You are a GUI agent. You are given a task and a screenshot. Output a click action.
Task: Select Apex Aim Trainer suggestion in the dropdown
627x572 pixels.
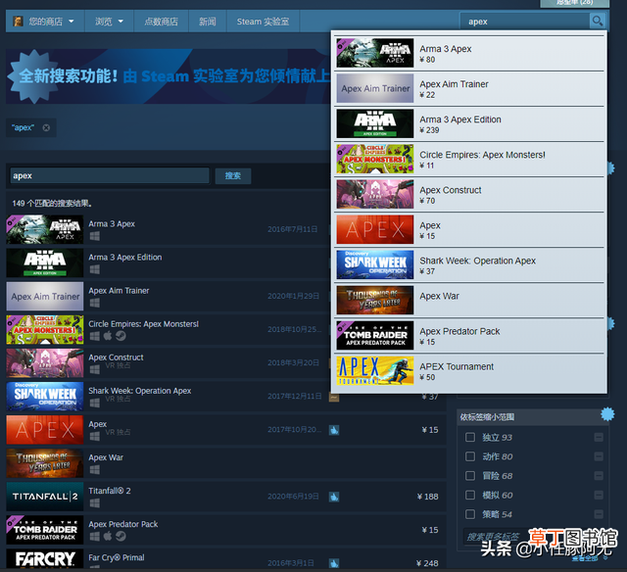[469, 88]
